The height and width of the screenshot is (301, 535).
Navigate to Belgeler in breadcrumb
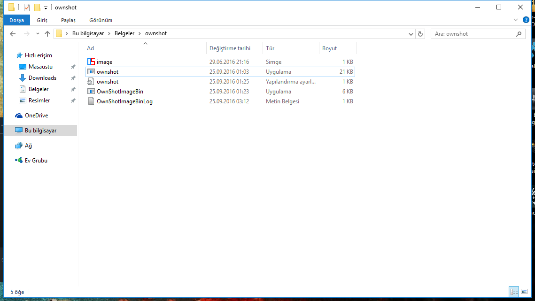point(124,33)
